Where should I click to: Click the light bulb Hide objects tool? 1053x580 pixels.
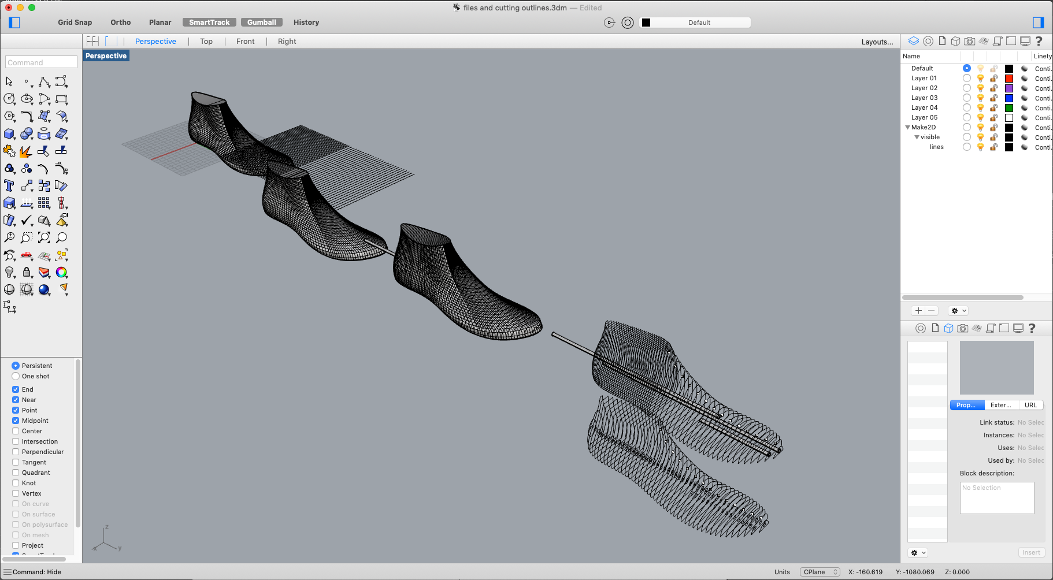click(x=9, y=272)
